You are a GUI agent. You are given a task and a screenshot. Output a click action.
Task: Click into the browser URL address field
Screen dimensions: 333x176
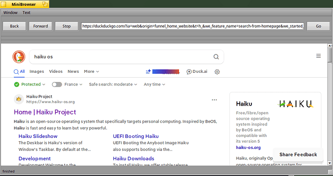[193, 26]
